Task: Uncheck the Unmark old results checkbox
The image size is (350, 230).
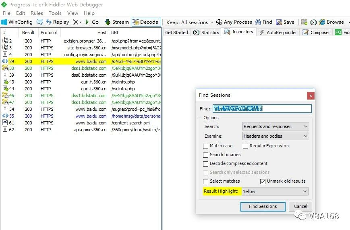Action: (x=263, y=181)
